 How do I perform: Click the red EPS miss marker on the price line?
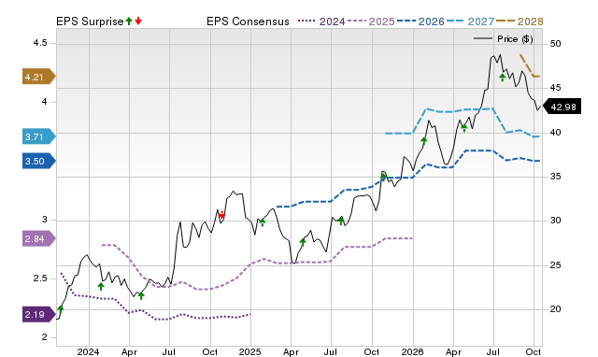(x=222, y=214)
